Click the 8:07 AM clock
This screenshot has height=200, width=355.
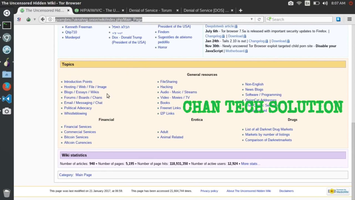tap(338, 3)
